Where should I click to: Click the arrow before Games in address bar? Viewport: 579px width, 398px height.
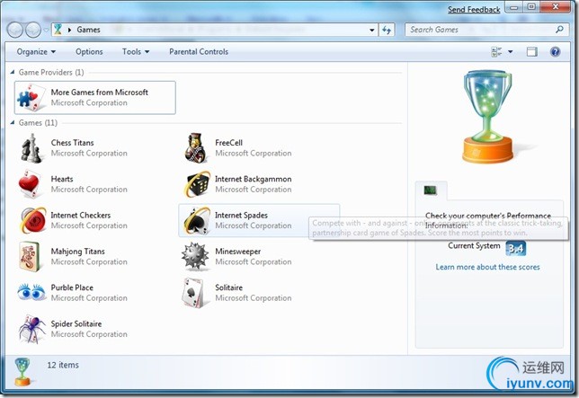tap(69, 30)
